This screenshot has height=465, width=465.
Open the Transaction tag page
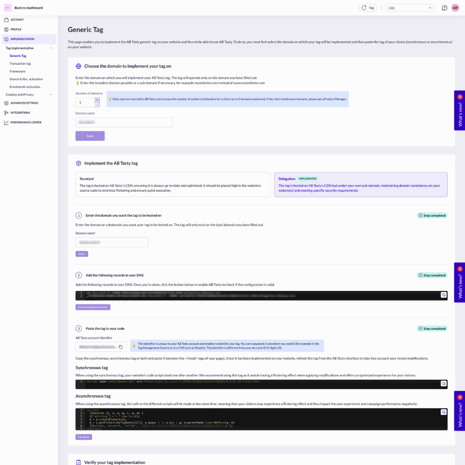(x=20, y=63)
